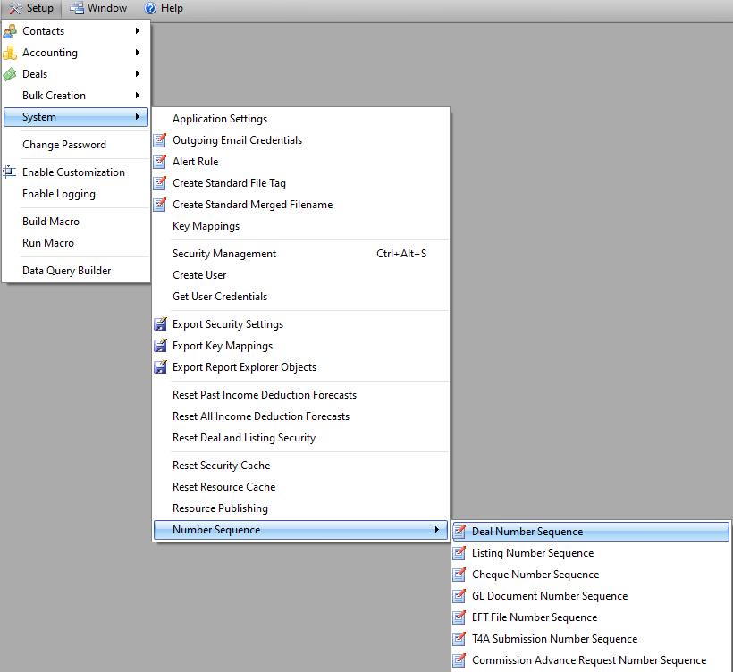Open the Window menu
Screen dimensions: 733x672
[99, 8]
